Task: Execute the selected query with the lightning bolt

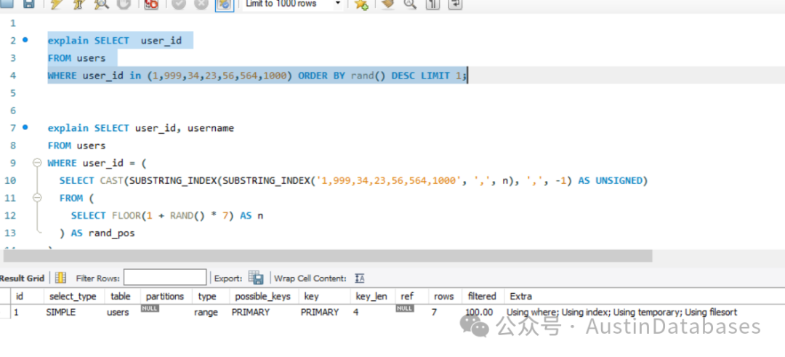Action: [x=56, y=4]
